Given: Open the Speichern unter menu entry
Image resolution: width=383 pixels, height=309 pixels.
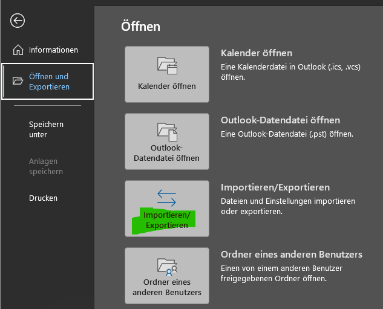Looking at the screenshot, I should point(47,129).
